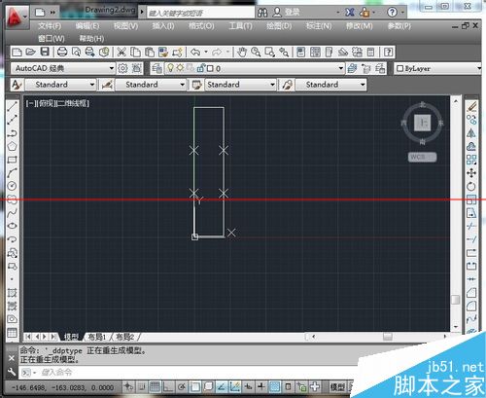Toggle Polar Tracking in status bar
Viewport: 486px width, 398px height.
pos(181,386)
